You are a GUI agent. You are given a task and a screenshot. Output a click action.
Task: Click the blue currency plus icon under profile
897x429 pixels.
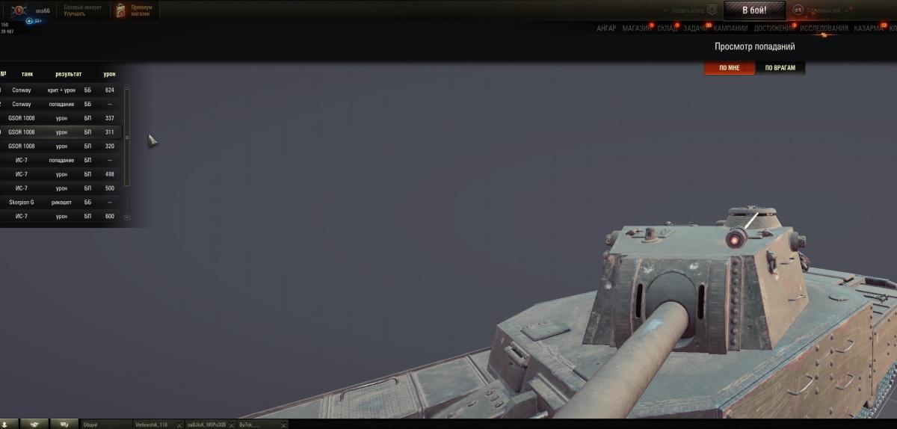point(29,21)
